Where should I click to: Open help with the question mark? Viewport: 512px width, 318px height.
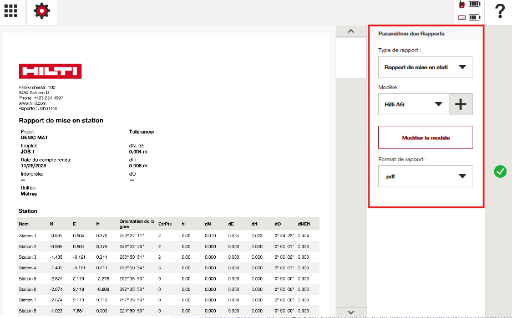click(x=499, y=12)
